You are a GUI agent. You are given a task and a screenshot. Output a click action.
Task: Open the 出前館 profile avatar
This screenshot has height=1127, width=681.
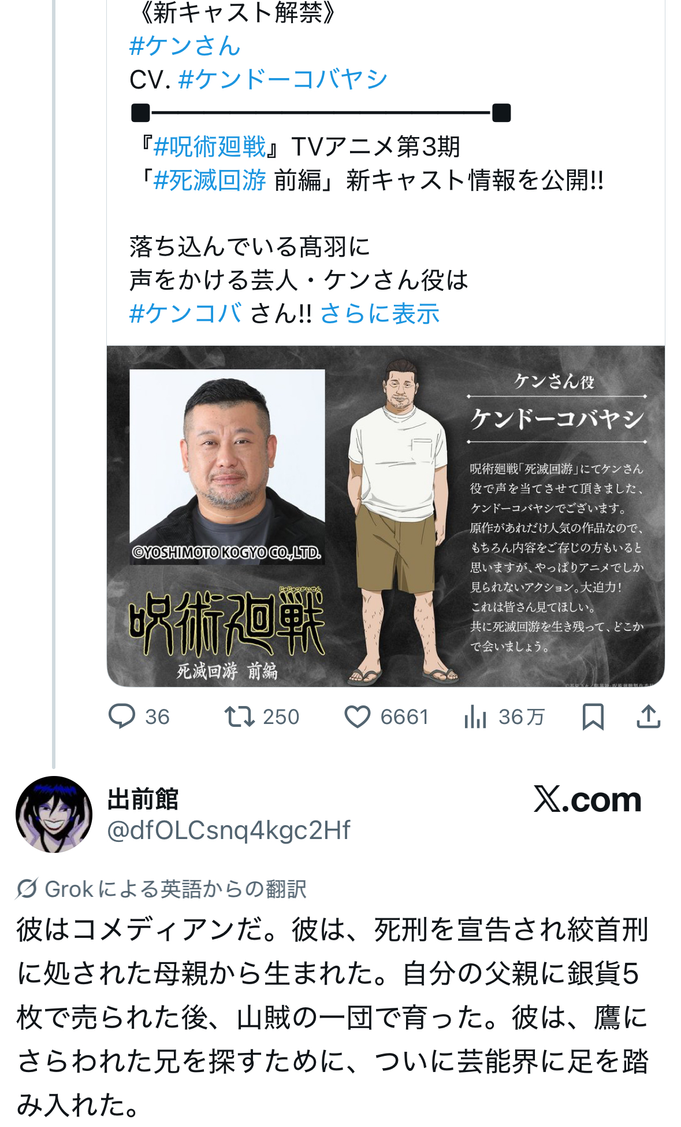54,814
